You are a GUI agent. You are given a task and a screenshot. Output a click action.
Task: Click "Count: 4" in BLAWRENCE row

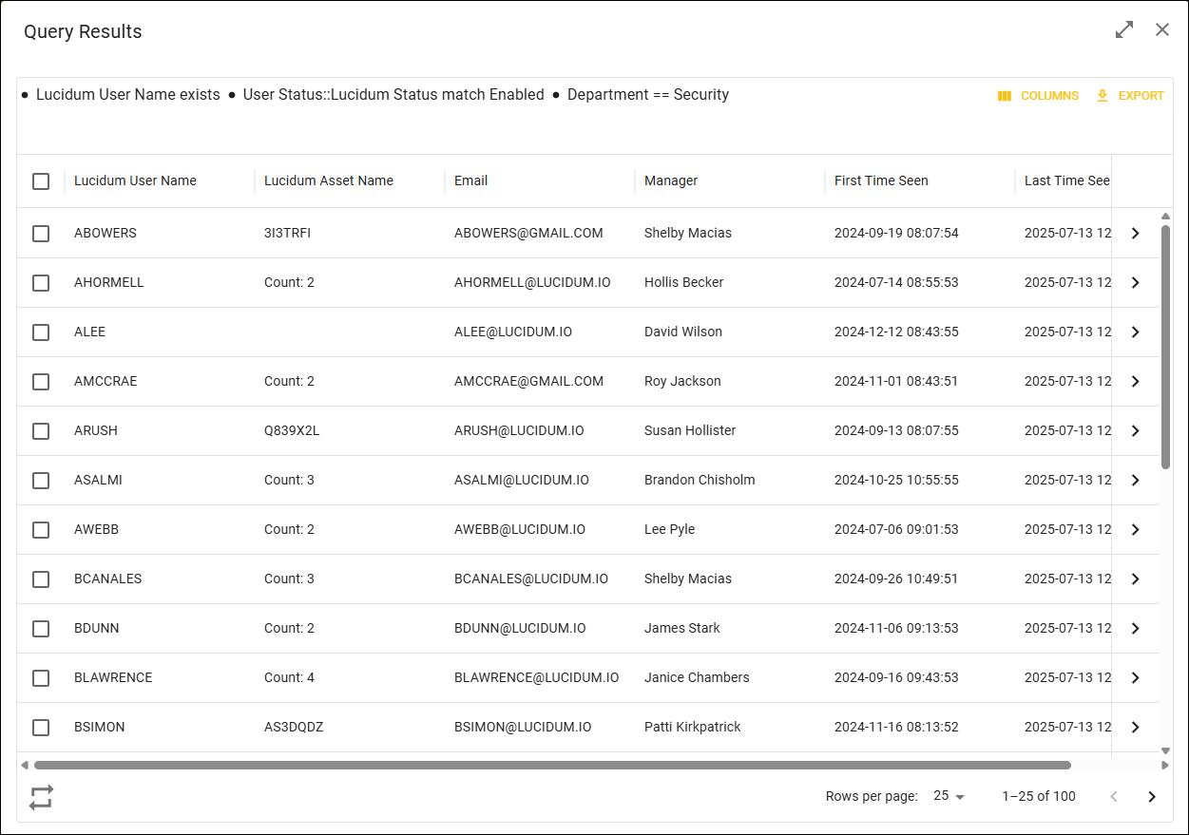point(289,677)
